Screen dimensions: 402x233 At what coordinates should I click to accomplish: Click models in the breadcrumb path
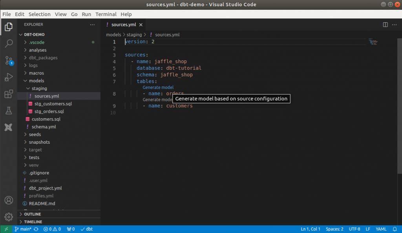[x=113, y=35]
